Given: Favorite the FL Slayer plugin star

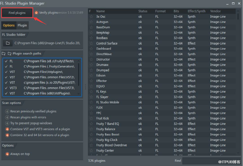Looking at the screenshot, I should tap(91, 97).
